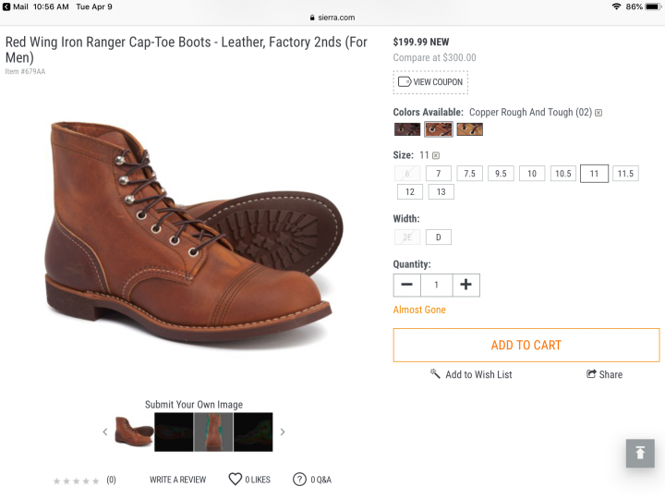Clear the selected size 11 with the x icon

point(436,155)
